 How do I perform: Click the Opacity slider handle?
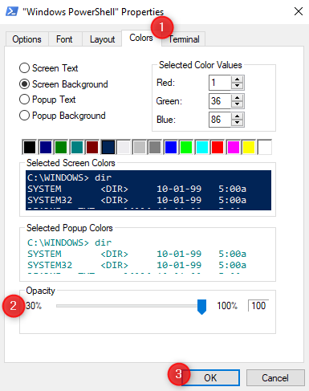click(x=201, y=307)
